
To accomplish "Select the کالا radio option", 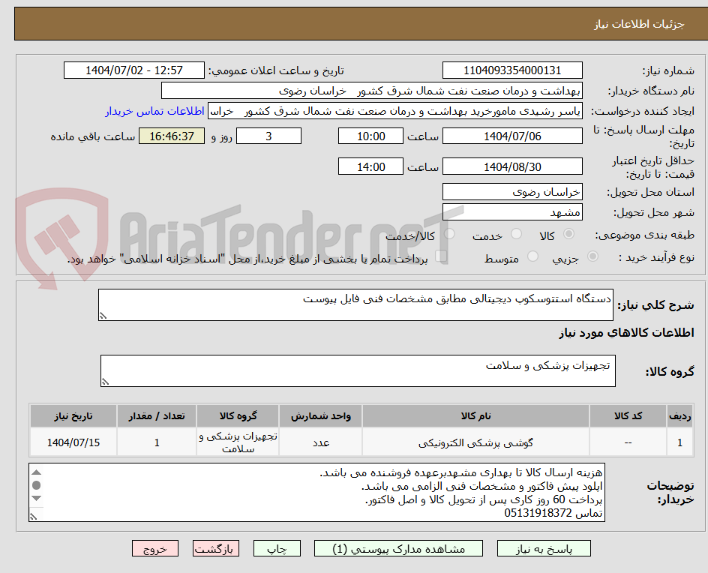I will coord(568,233).
